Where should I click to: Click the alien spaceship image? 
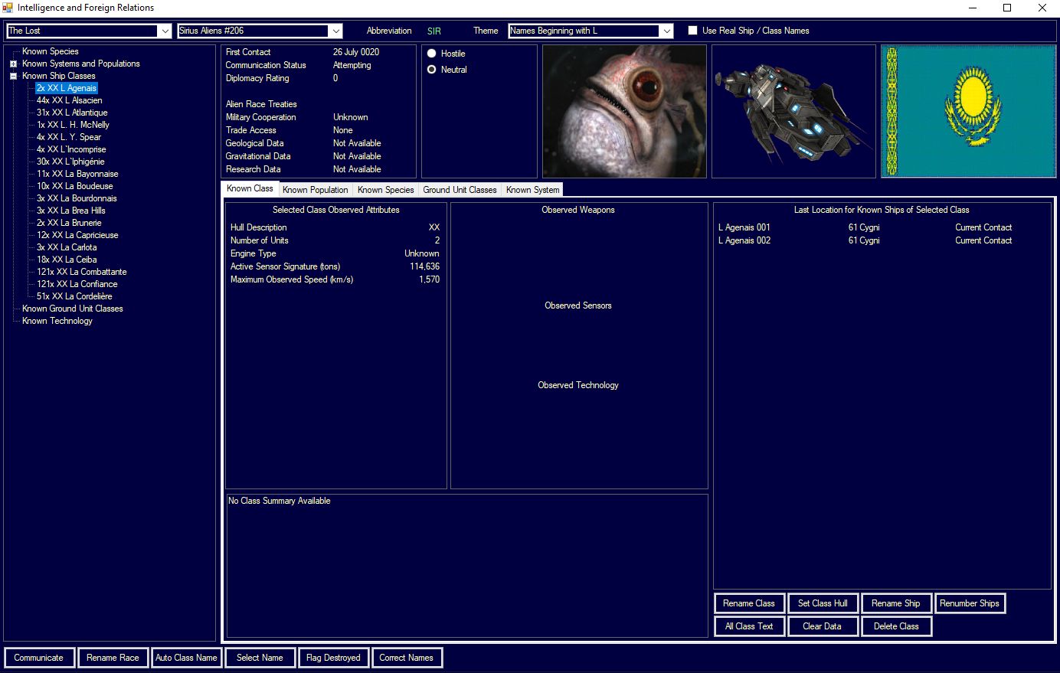click(x=793, y=111)
